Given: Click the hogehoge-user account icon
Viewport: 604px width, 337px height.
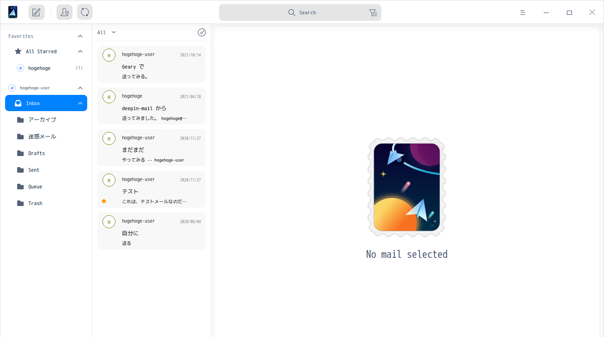Looking at the screenshot, I should [x=12, y=88].
